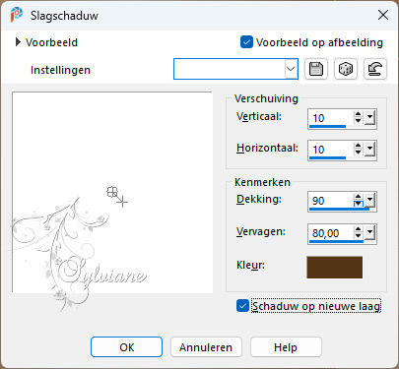Toggle Voorbeeld op afbeelding checkbox
Viewport: 399px width, 369px height.
(x=246, y=42)
